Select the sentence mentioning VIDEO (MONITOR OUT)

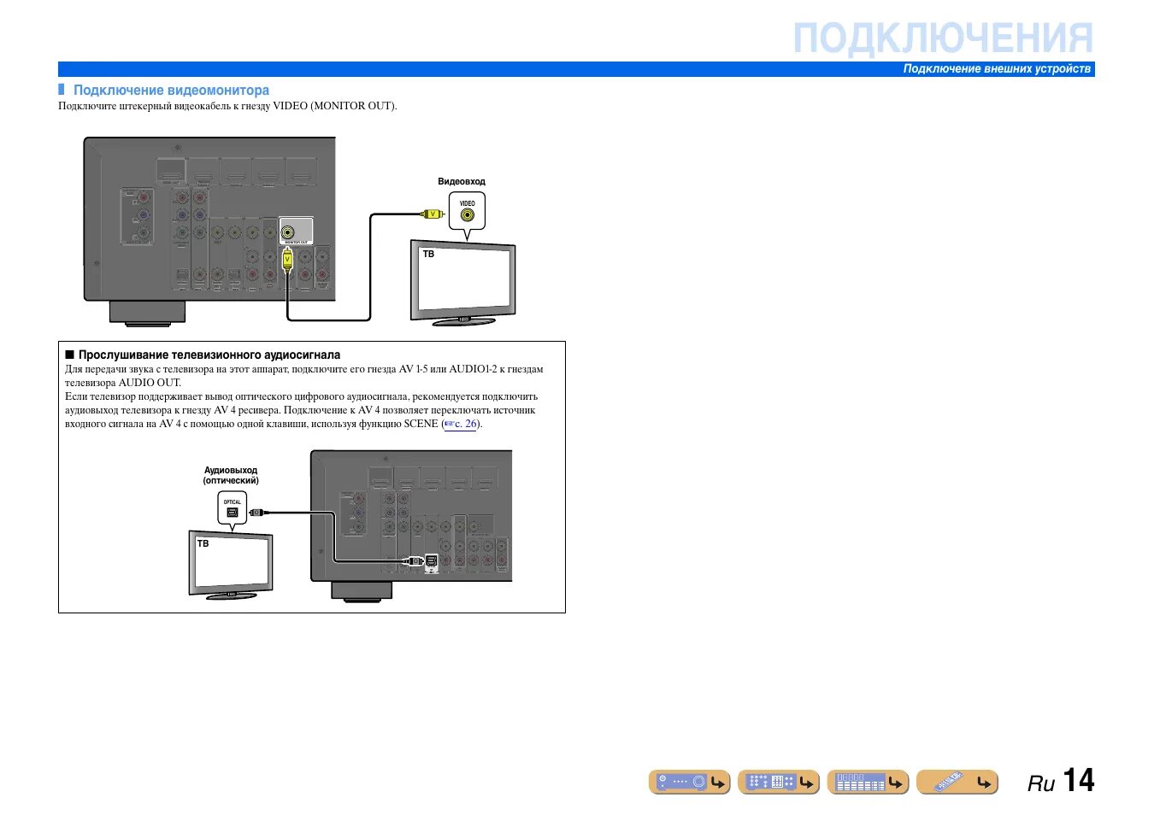[x=227, y=106]
